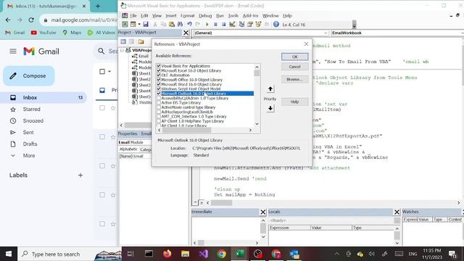Click Help in the References dialog
Image resolution: width=464 pixels, height=261 pixels.
(295, 101)
